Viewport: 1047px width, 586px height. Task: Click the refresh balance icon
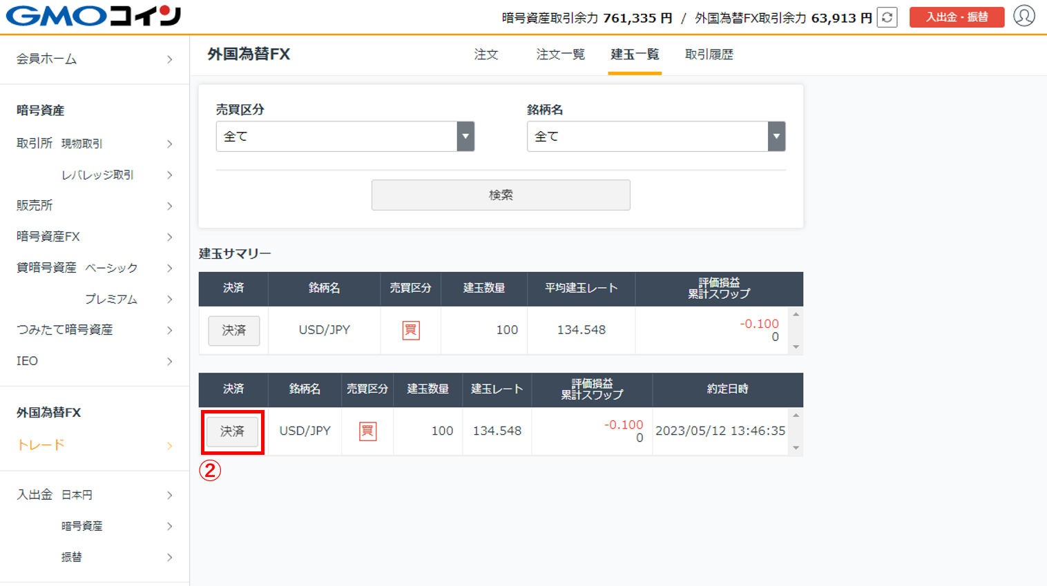coord(887,17)
